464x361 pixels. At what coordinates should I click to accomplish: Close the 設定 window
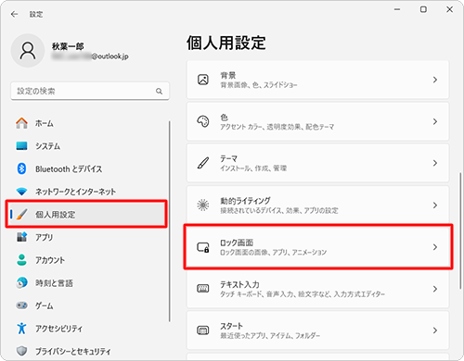point(450,9)
